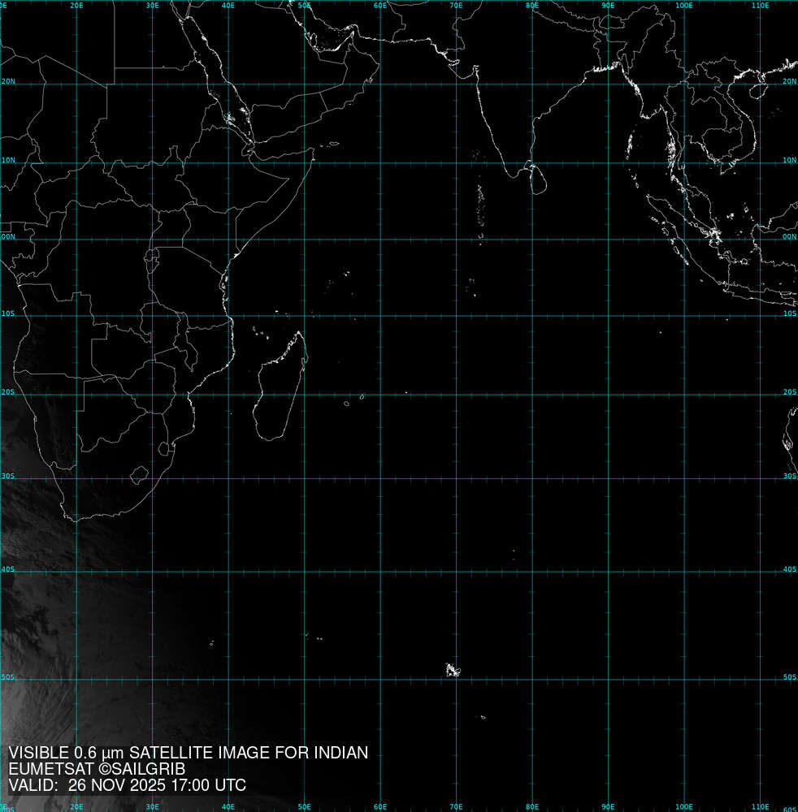798x812 pixels.
Task: Pick the 90E longitude label at bottom
Action: [x=608, y=807]
